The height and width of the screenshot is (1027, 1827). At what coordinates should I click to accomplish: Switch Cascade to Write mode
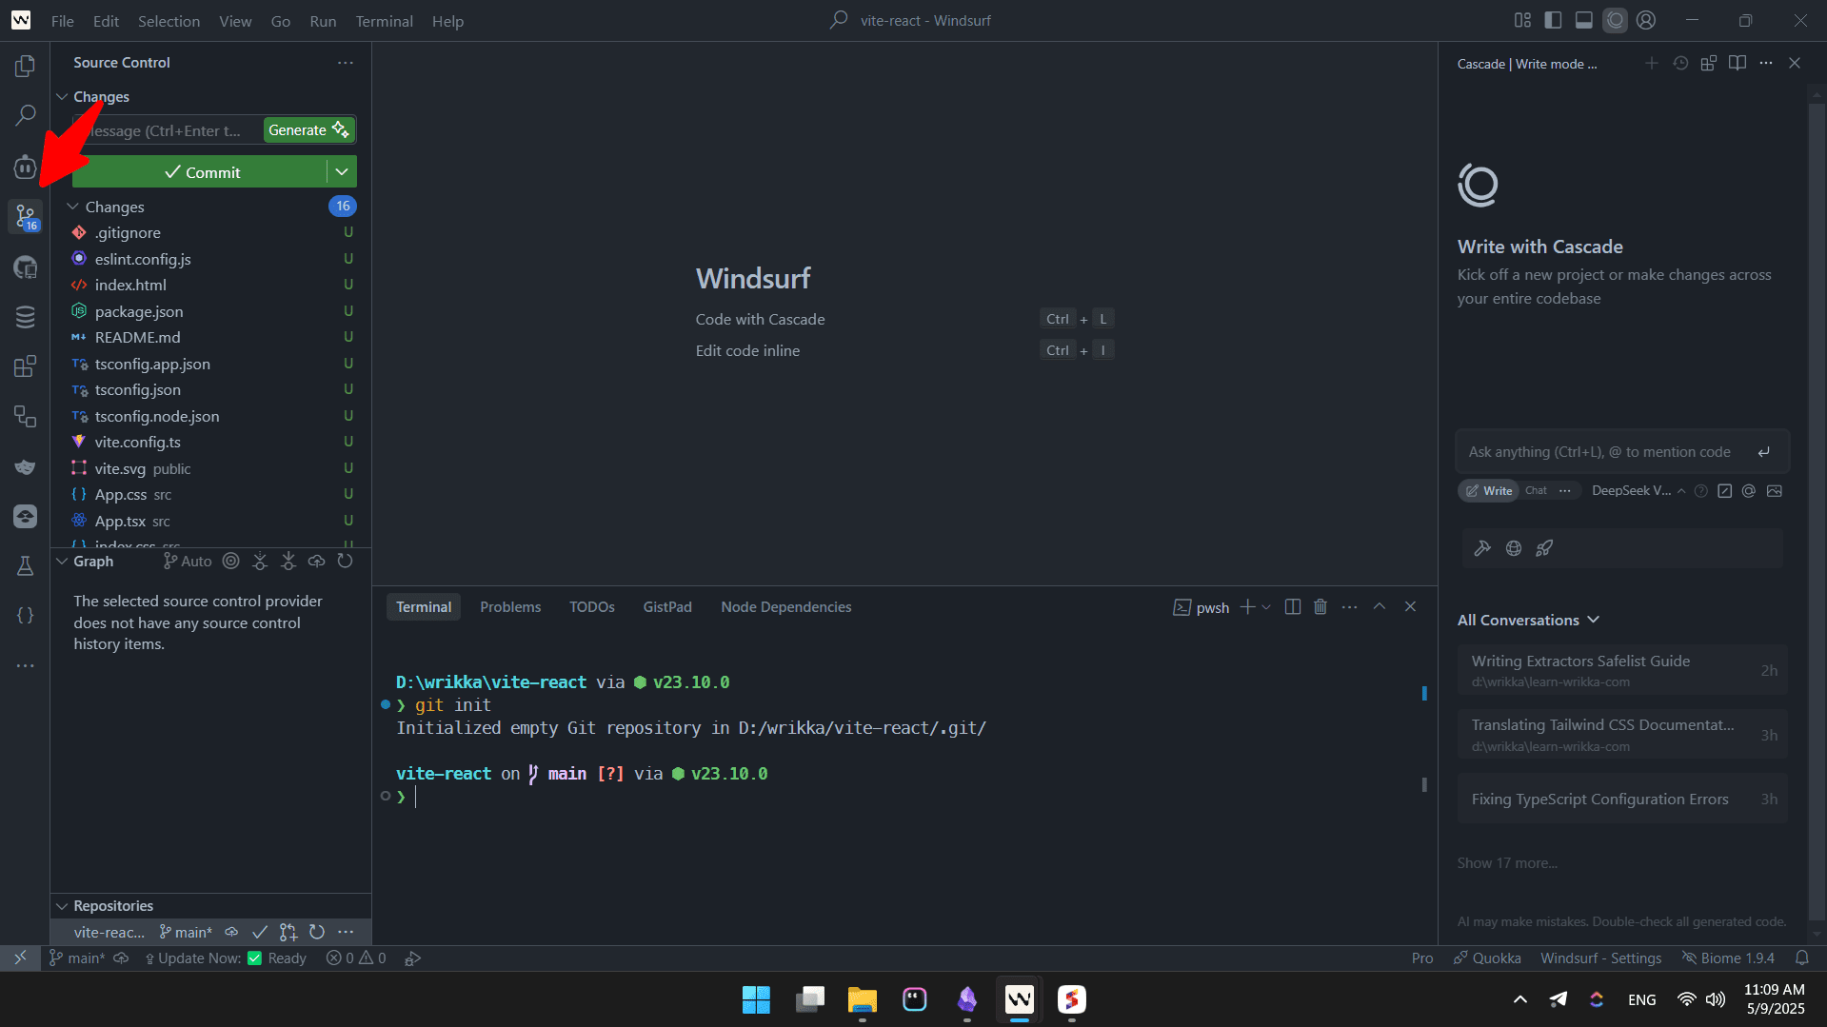click(x=1489, y=491)
